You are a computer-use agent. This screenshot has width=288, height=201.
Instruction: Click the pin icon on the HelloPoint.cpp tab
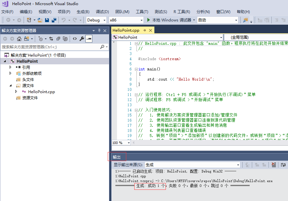coord(144,30)
